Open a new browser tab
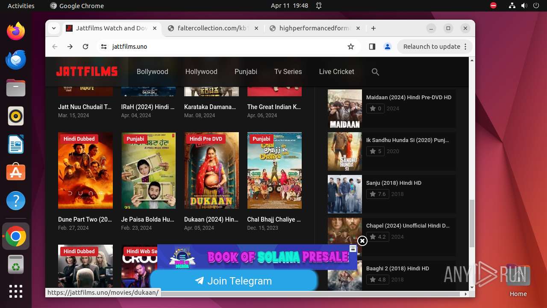Image resolution: width=547 pixels, height=308 pixels. [373, 28]
